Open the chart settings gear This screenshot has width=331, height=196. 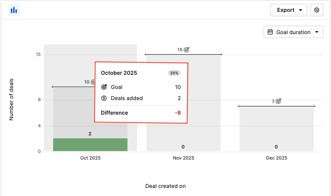click(317, 10)
